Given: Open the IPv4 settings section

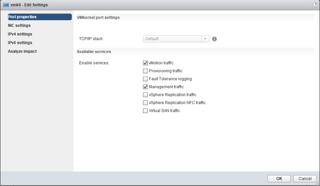Looking at the screenshot, I should pos(20,34).
